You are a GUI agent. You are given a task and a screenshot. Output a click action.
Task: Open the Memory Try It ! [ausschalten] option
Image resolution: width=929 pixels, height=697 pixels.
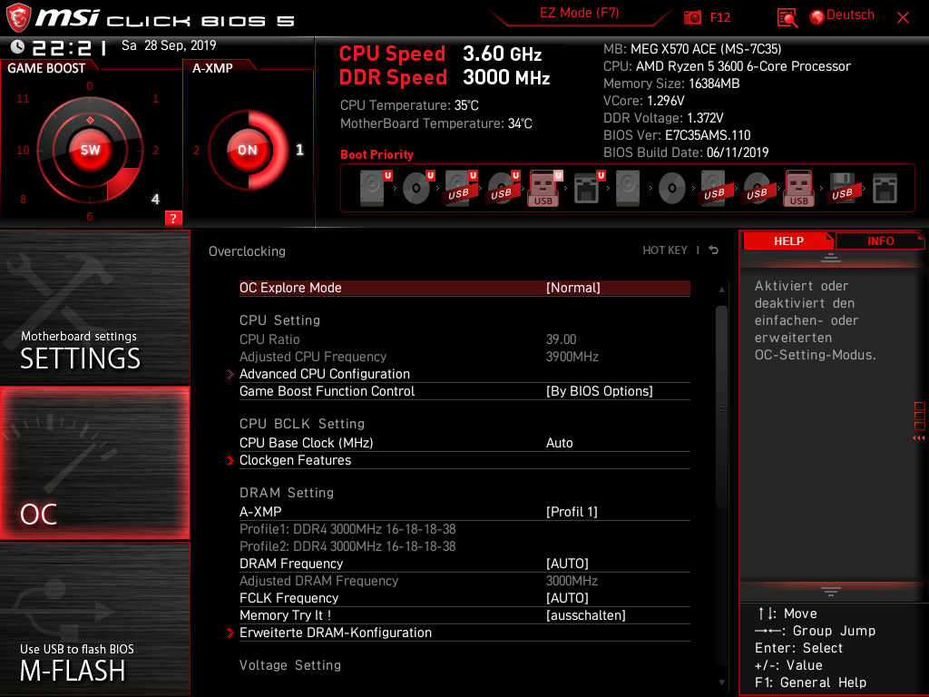(464, 615)
